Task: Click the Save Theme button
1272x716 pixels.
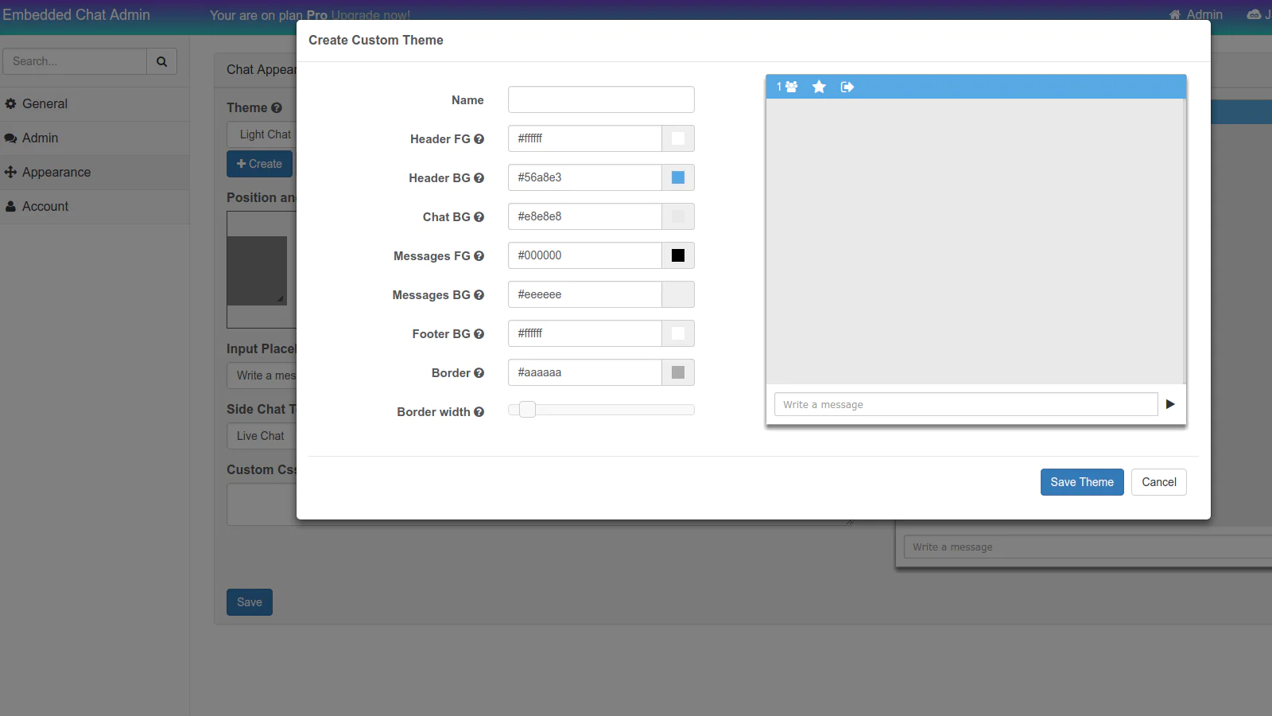Action: coord(1082,482)
